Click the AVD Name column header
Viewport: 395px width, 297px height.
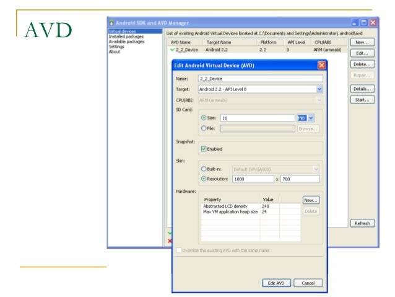coord(185,42)
